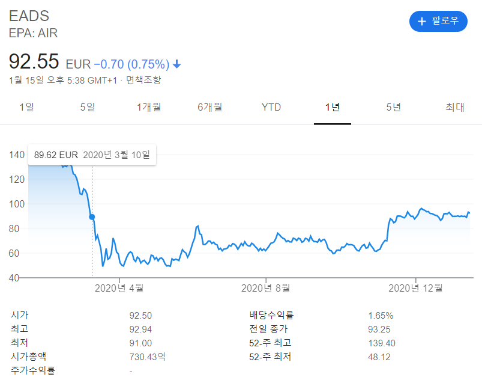Switch to the 5년 range tab

tap(394, 107)
